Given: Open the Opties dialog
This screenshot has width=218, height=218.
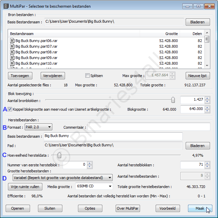Looking at the screenshot, I should coord(90,208).
